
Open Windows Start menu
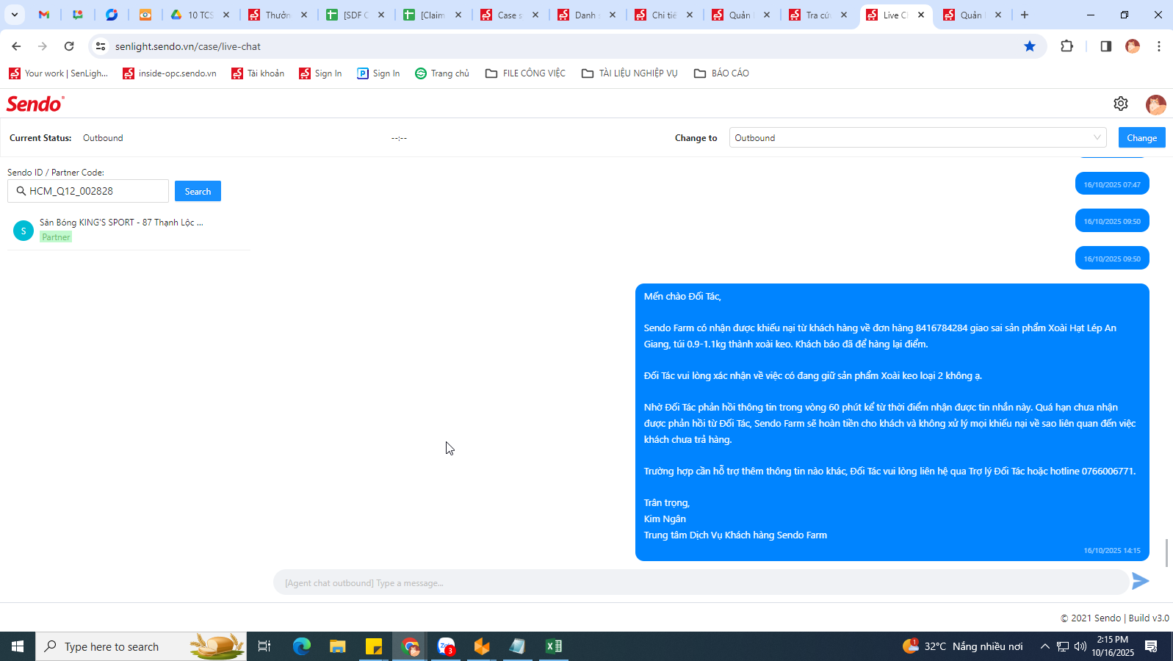pyautogui.click(x=18, y=646)
